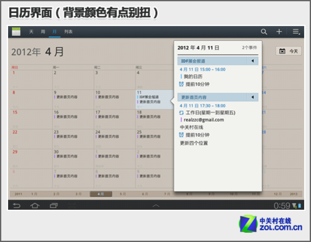Open 更新首页内容 entry on April 23
Image resolution: width=311 pixels, height=242 pixels.
(x=66, y=137)
